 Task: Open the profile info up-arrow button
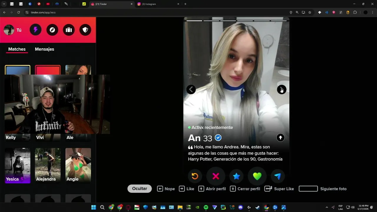(x=280, y=138)
